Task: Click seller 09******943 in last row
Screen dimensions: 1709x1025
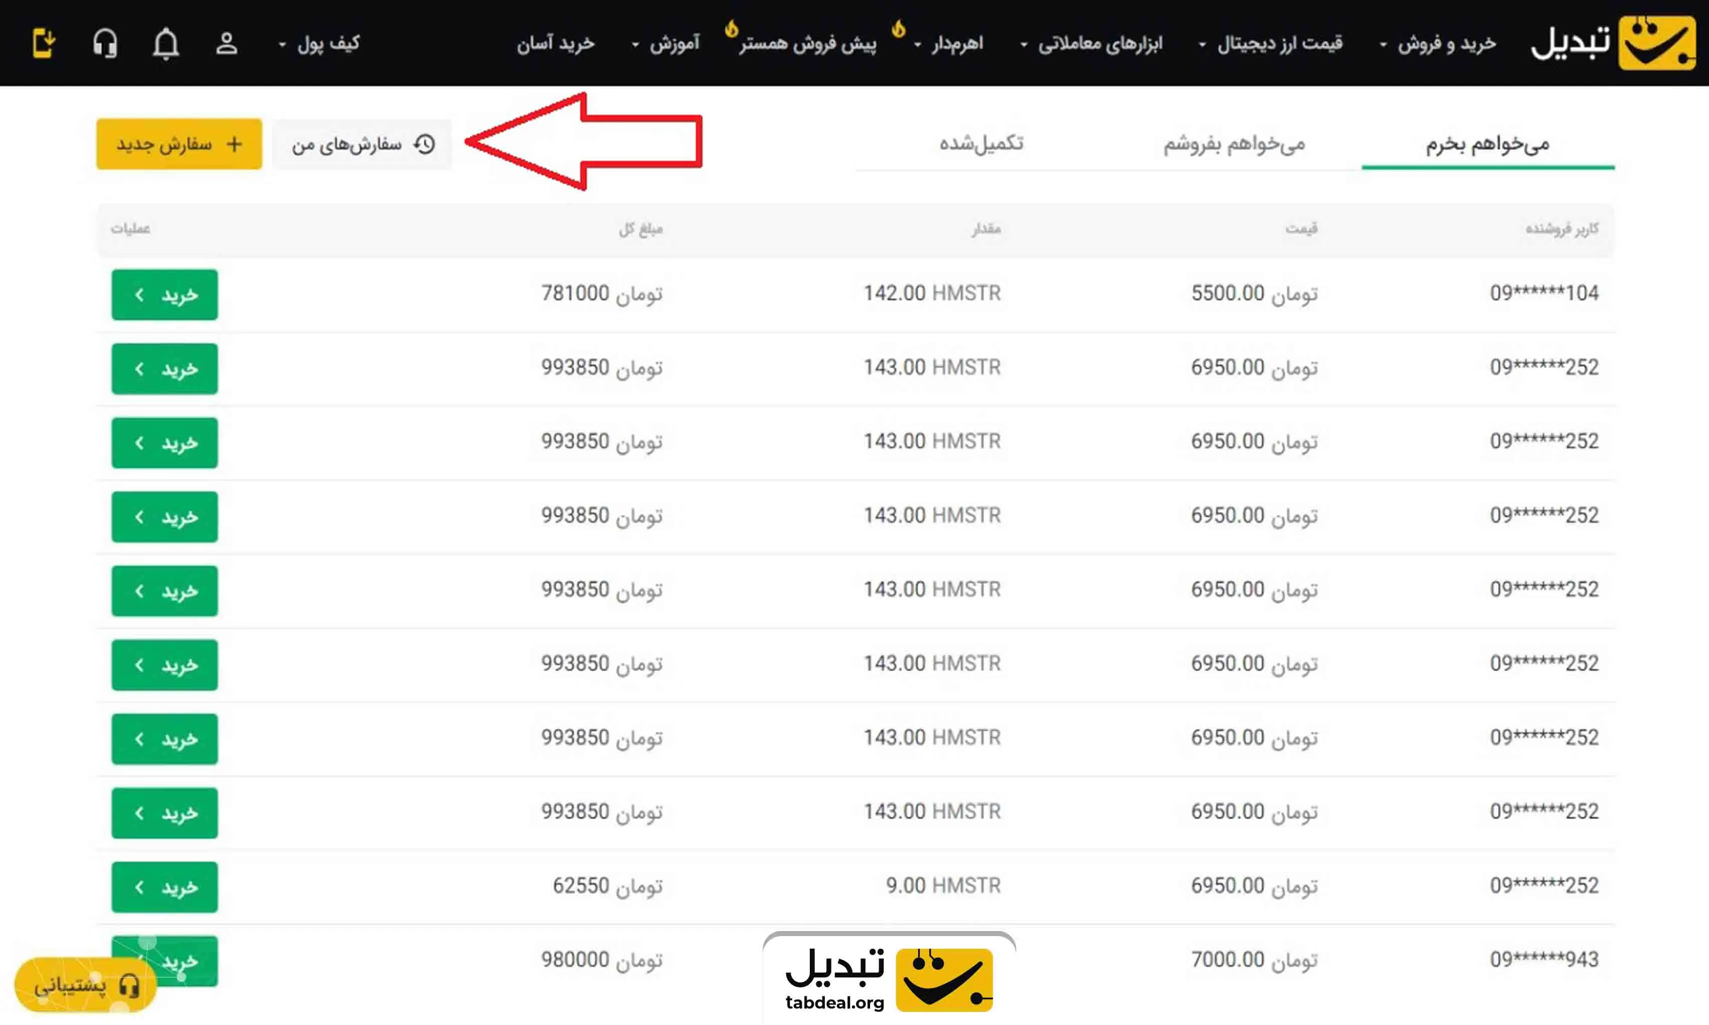Action: tap(1544, 959)
